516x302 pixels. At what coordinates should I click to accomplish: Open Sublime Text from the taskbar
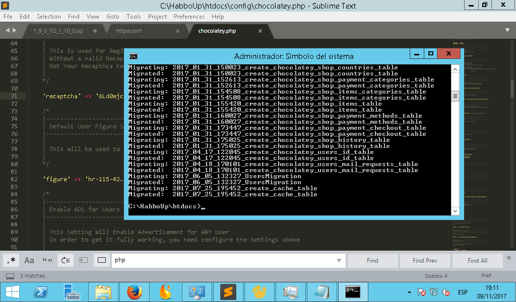click(x=228, y=292)
